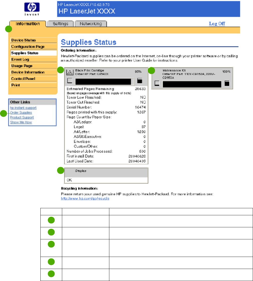The image size is (253, 281).
Task: Click the black print cartridge toner icon
Action: [70, 72]
